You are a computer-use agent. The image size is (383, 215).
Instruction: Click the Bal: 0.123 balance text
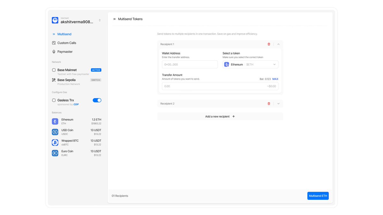265,79
